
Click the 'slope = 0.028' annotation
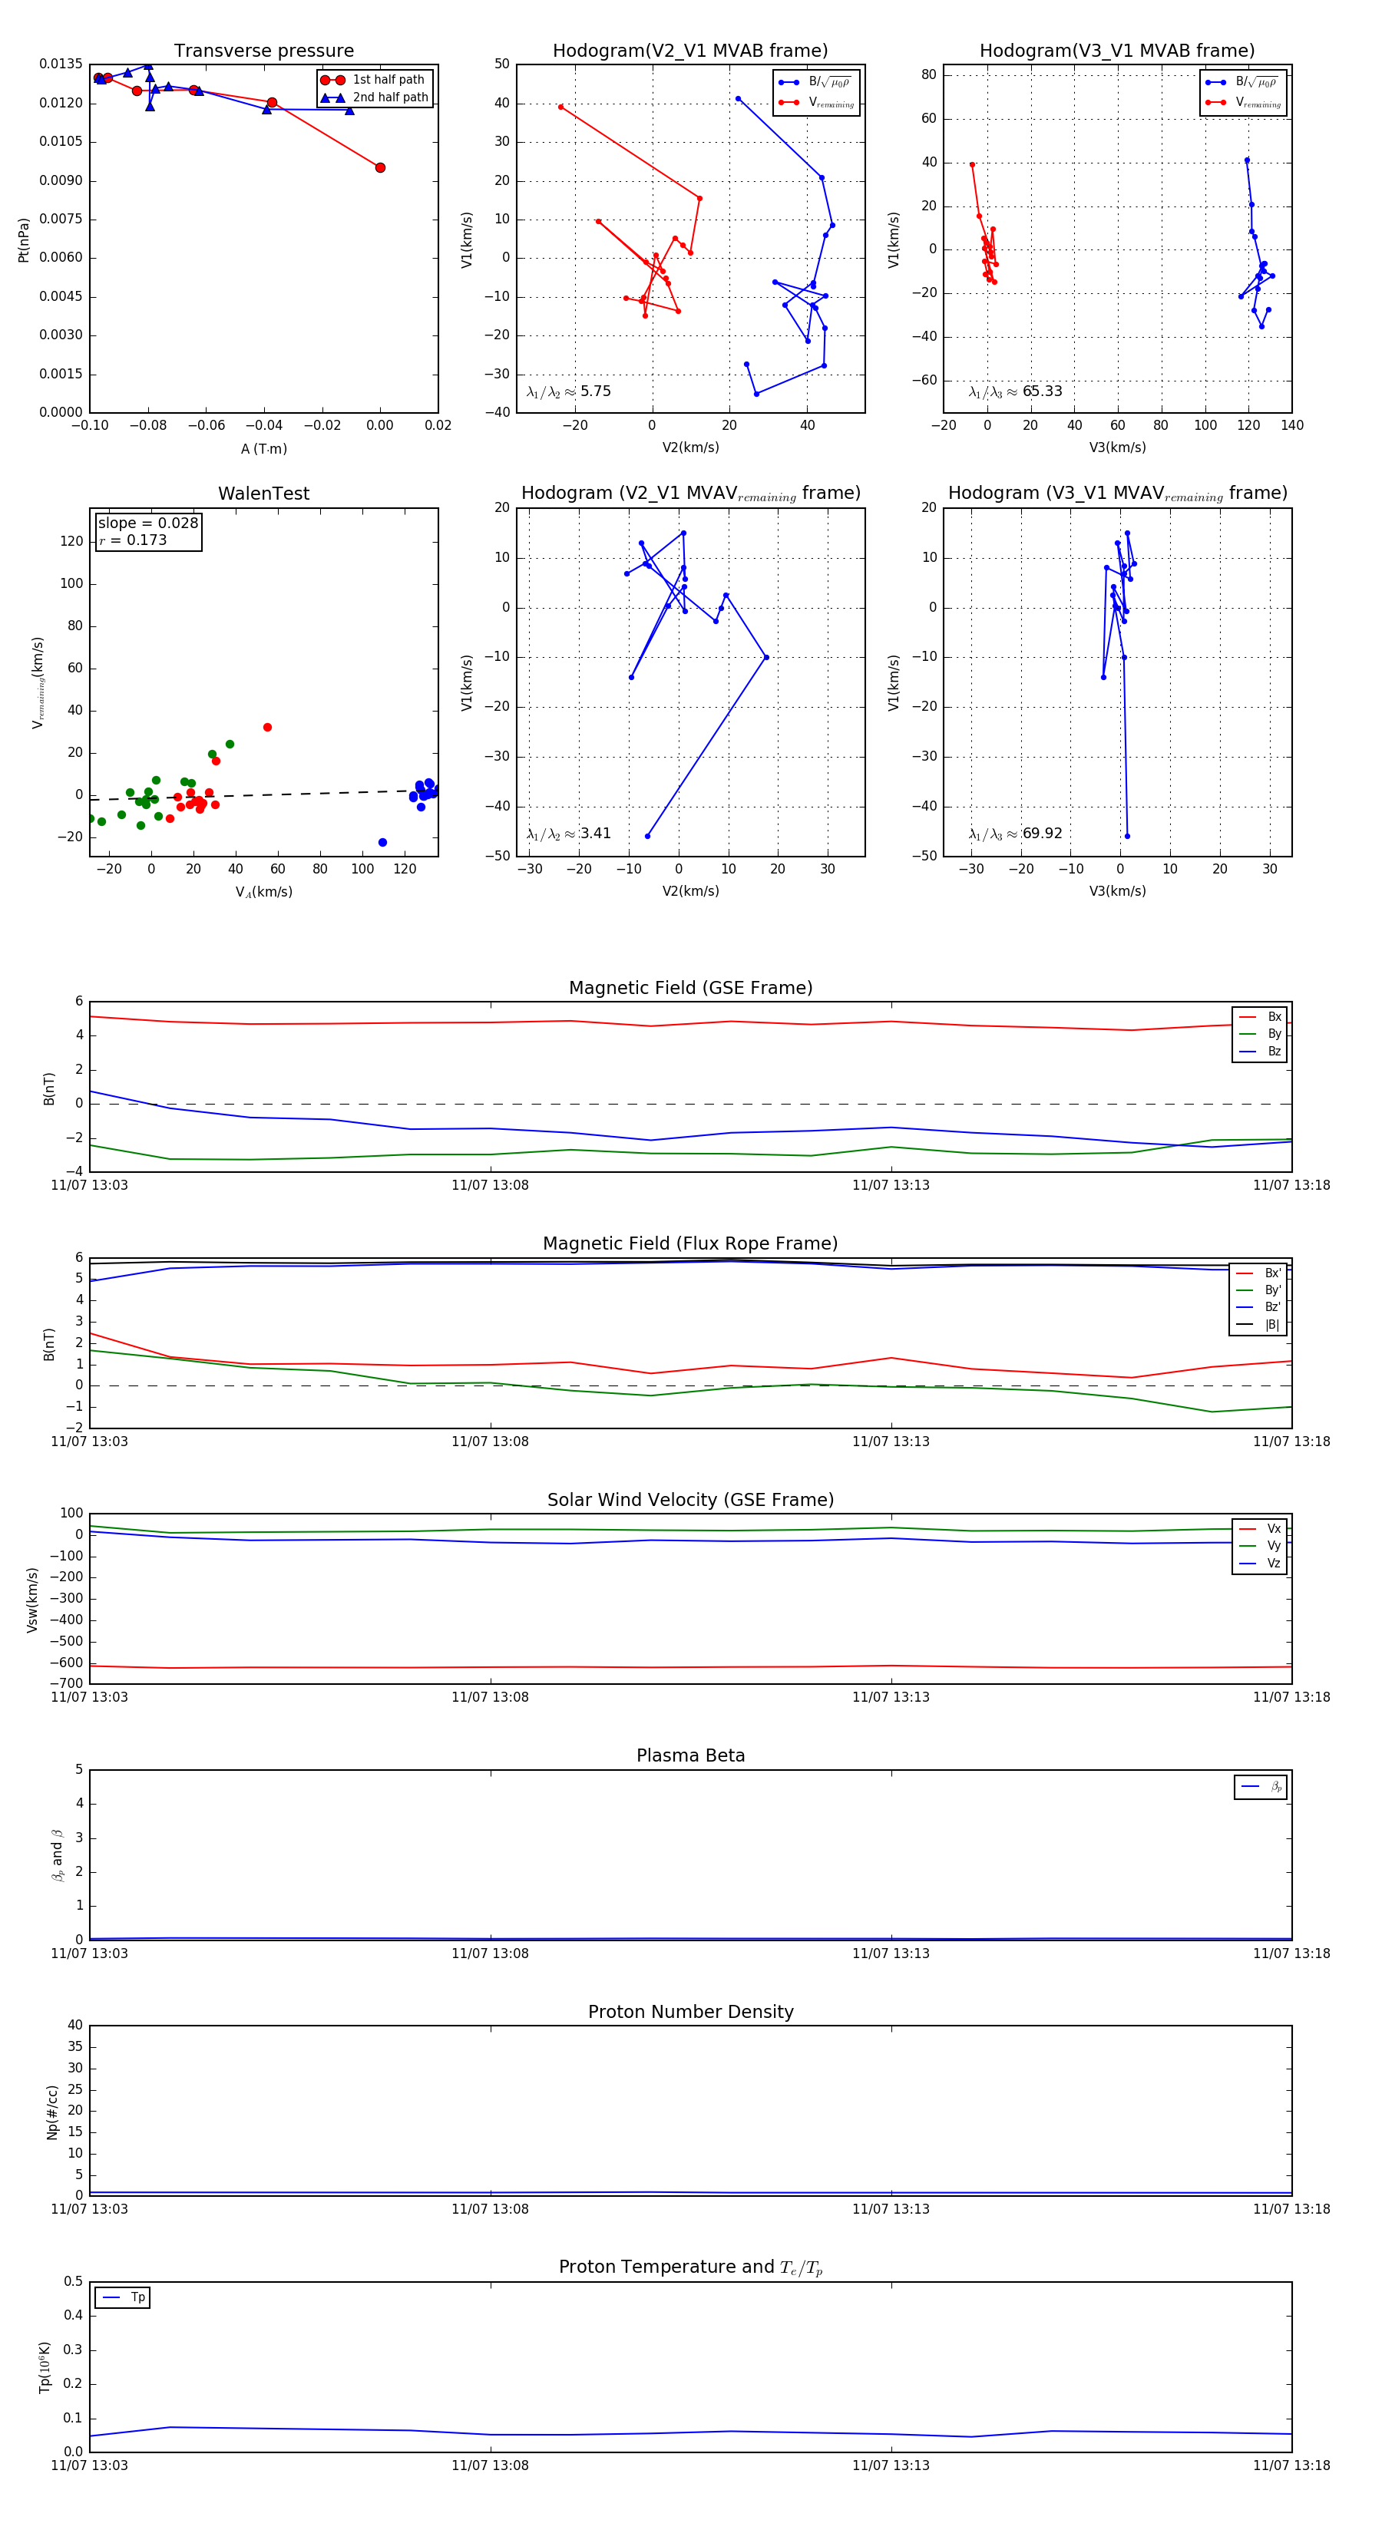point(147,523)
